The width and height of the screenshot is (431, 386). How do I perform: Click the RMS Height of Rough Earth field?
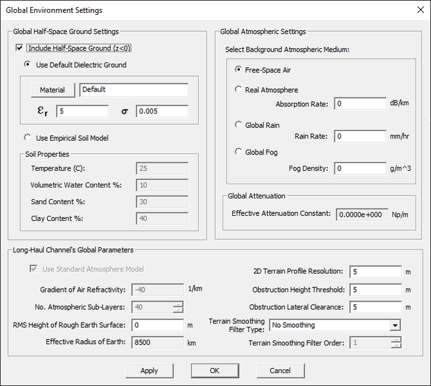tap(157, 325)
